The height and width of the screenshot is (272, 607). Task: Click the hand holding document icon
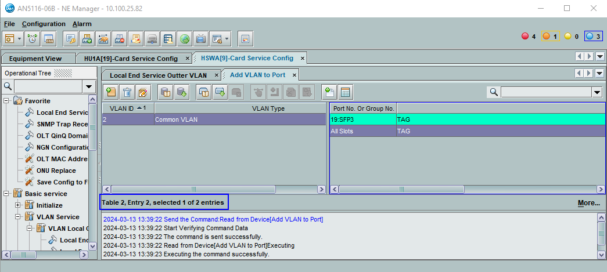click(x=135, y=39)
